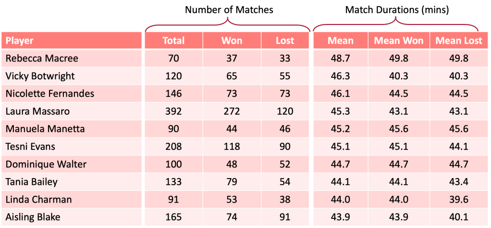Select the Lost matches column header
The image size is (491, 228).
tap(285, 41)
